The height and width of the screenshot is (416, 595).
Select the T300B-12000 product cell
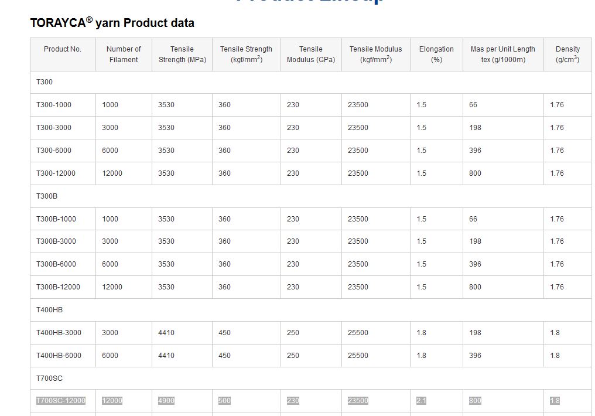pyautogui.click(x=58, y=287)
